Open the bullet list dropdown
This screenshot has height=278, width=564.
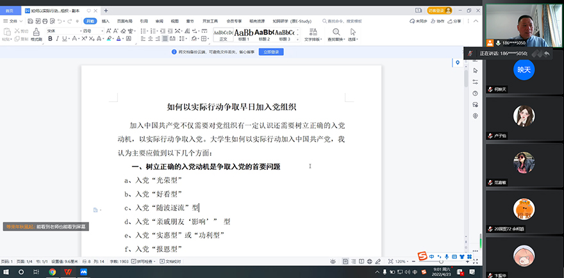148,31
